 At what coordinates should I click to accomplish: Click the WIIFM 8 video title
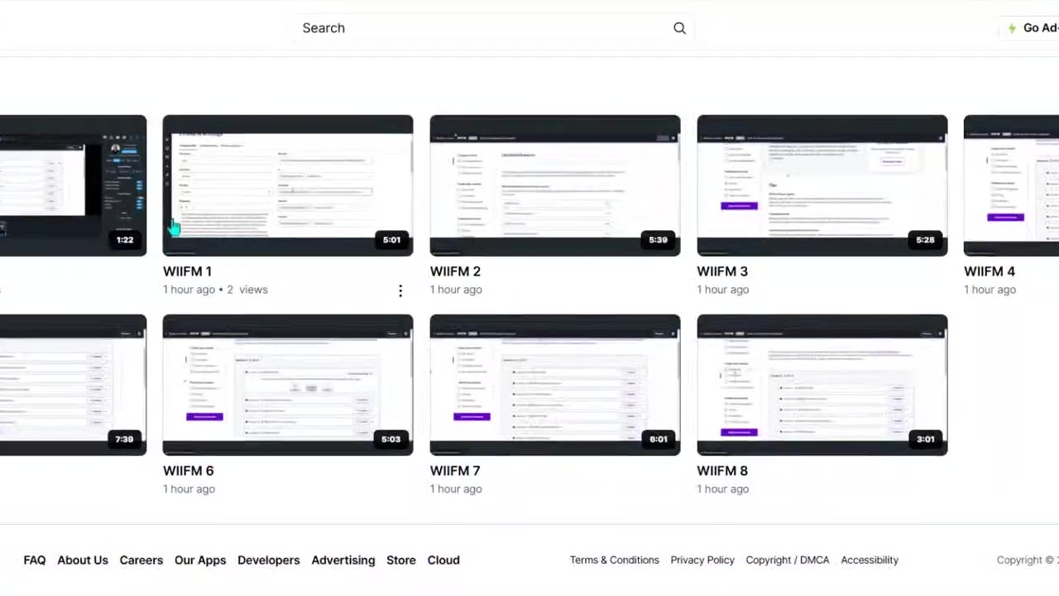[722, 471]
